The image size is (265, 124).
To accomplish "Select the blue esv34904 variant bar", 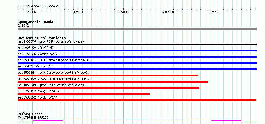I will click(137, 69).
